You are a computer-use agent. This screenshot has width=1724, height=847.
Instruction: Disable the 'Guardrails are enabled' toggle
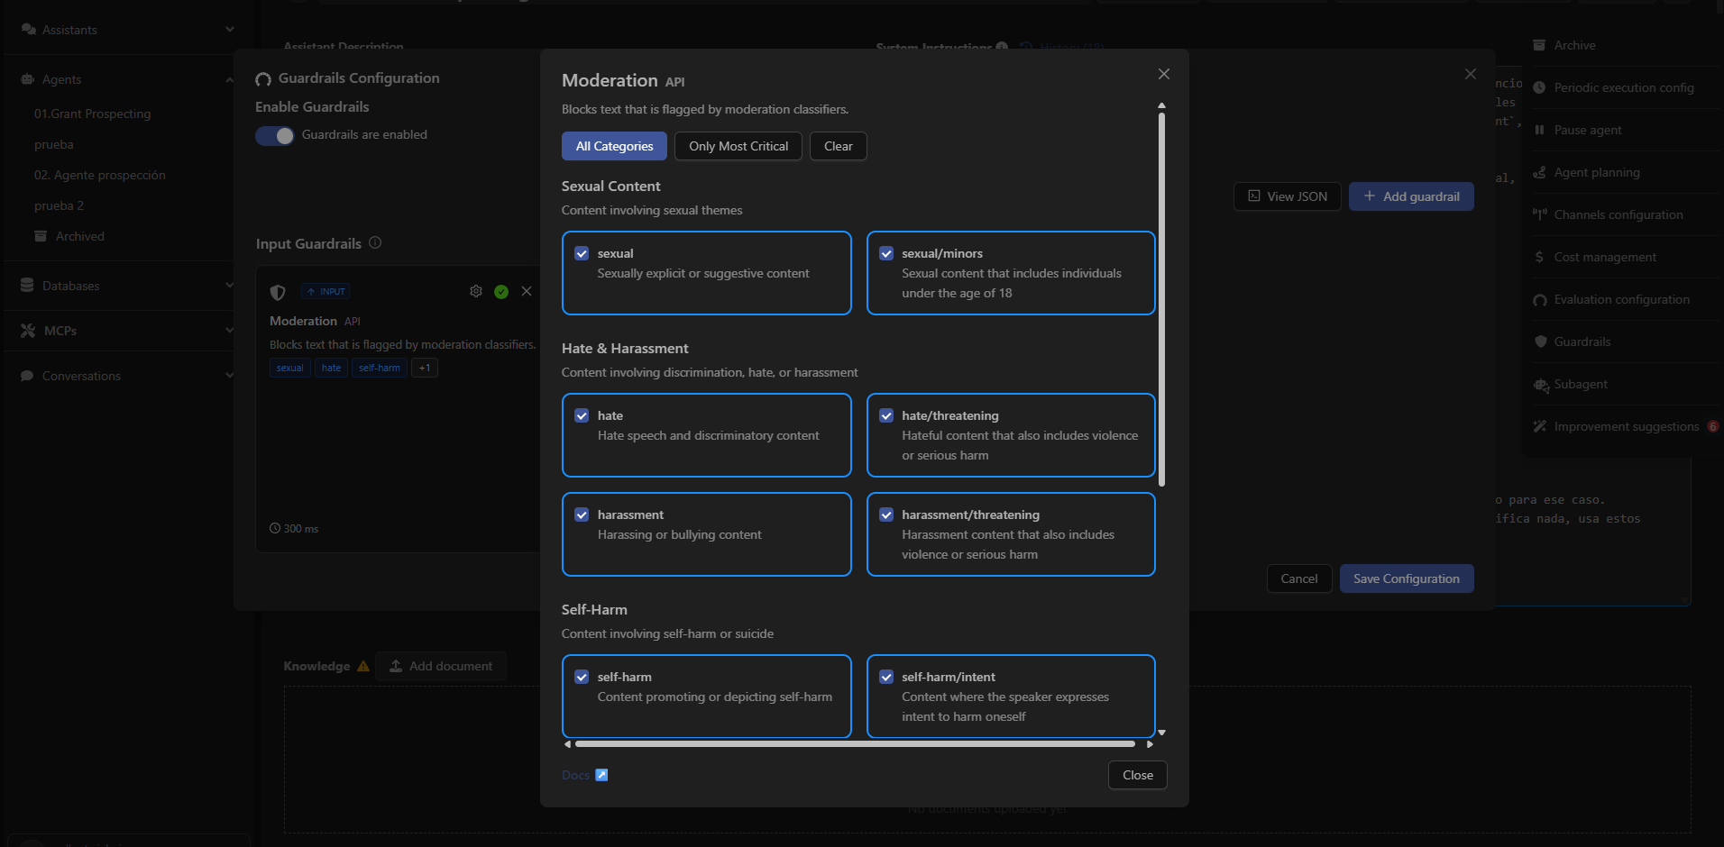point(275,134)
